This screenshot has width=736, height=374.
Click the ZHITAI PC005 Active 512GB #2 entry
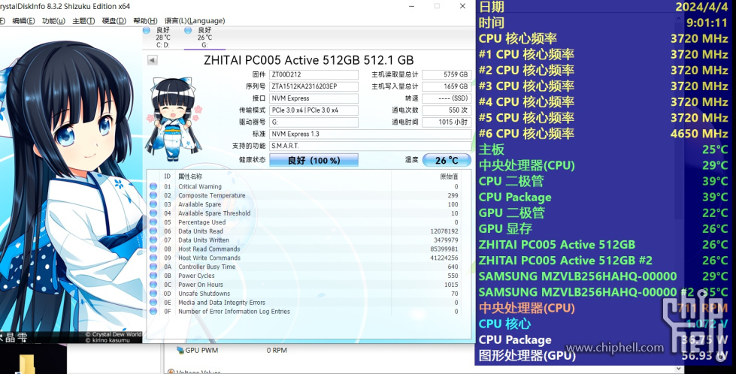pos(603,261)
